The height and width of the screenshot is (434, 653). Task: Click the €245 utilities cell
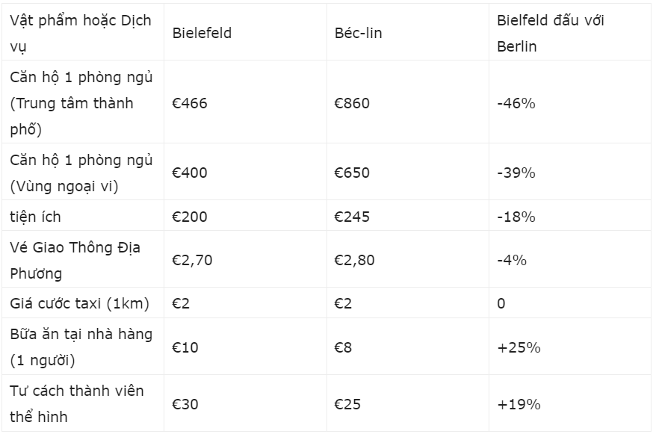click(x=407, y=216)
